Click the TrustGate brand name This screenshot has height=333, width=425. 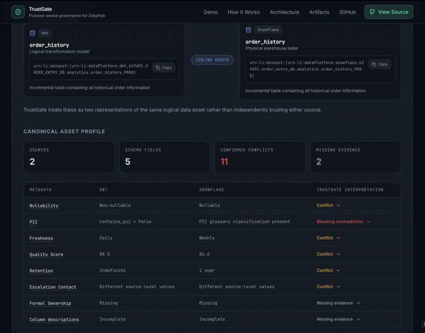[41, 9]
